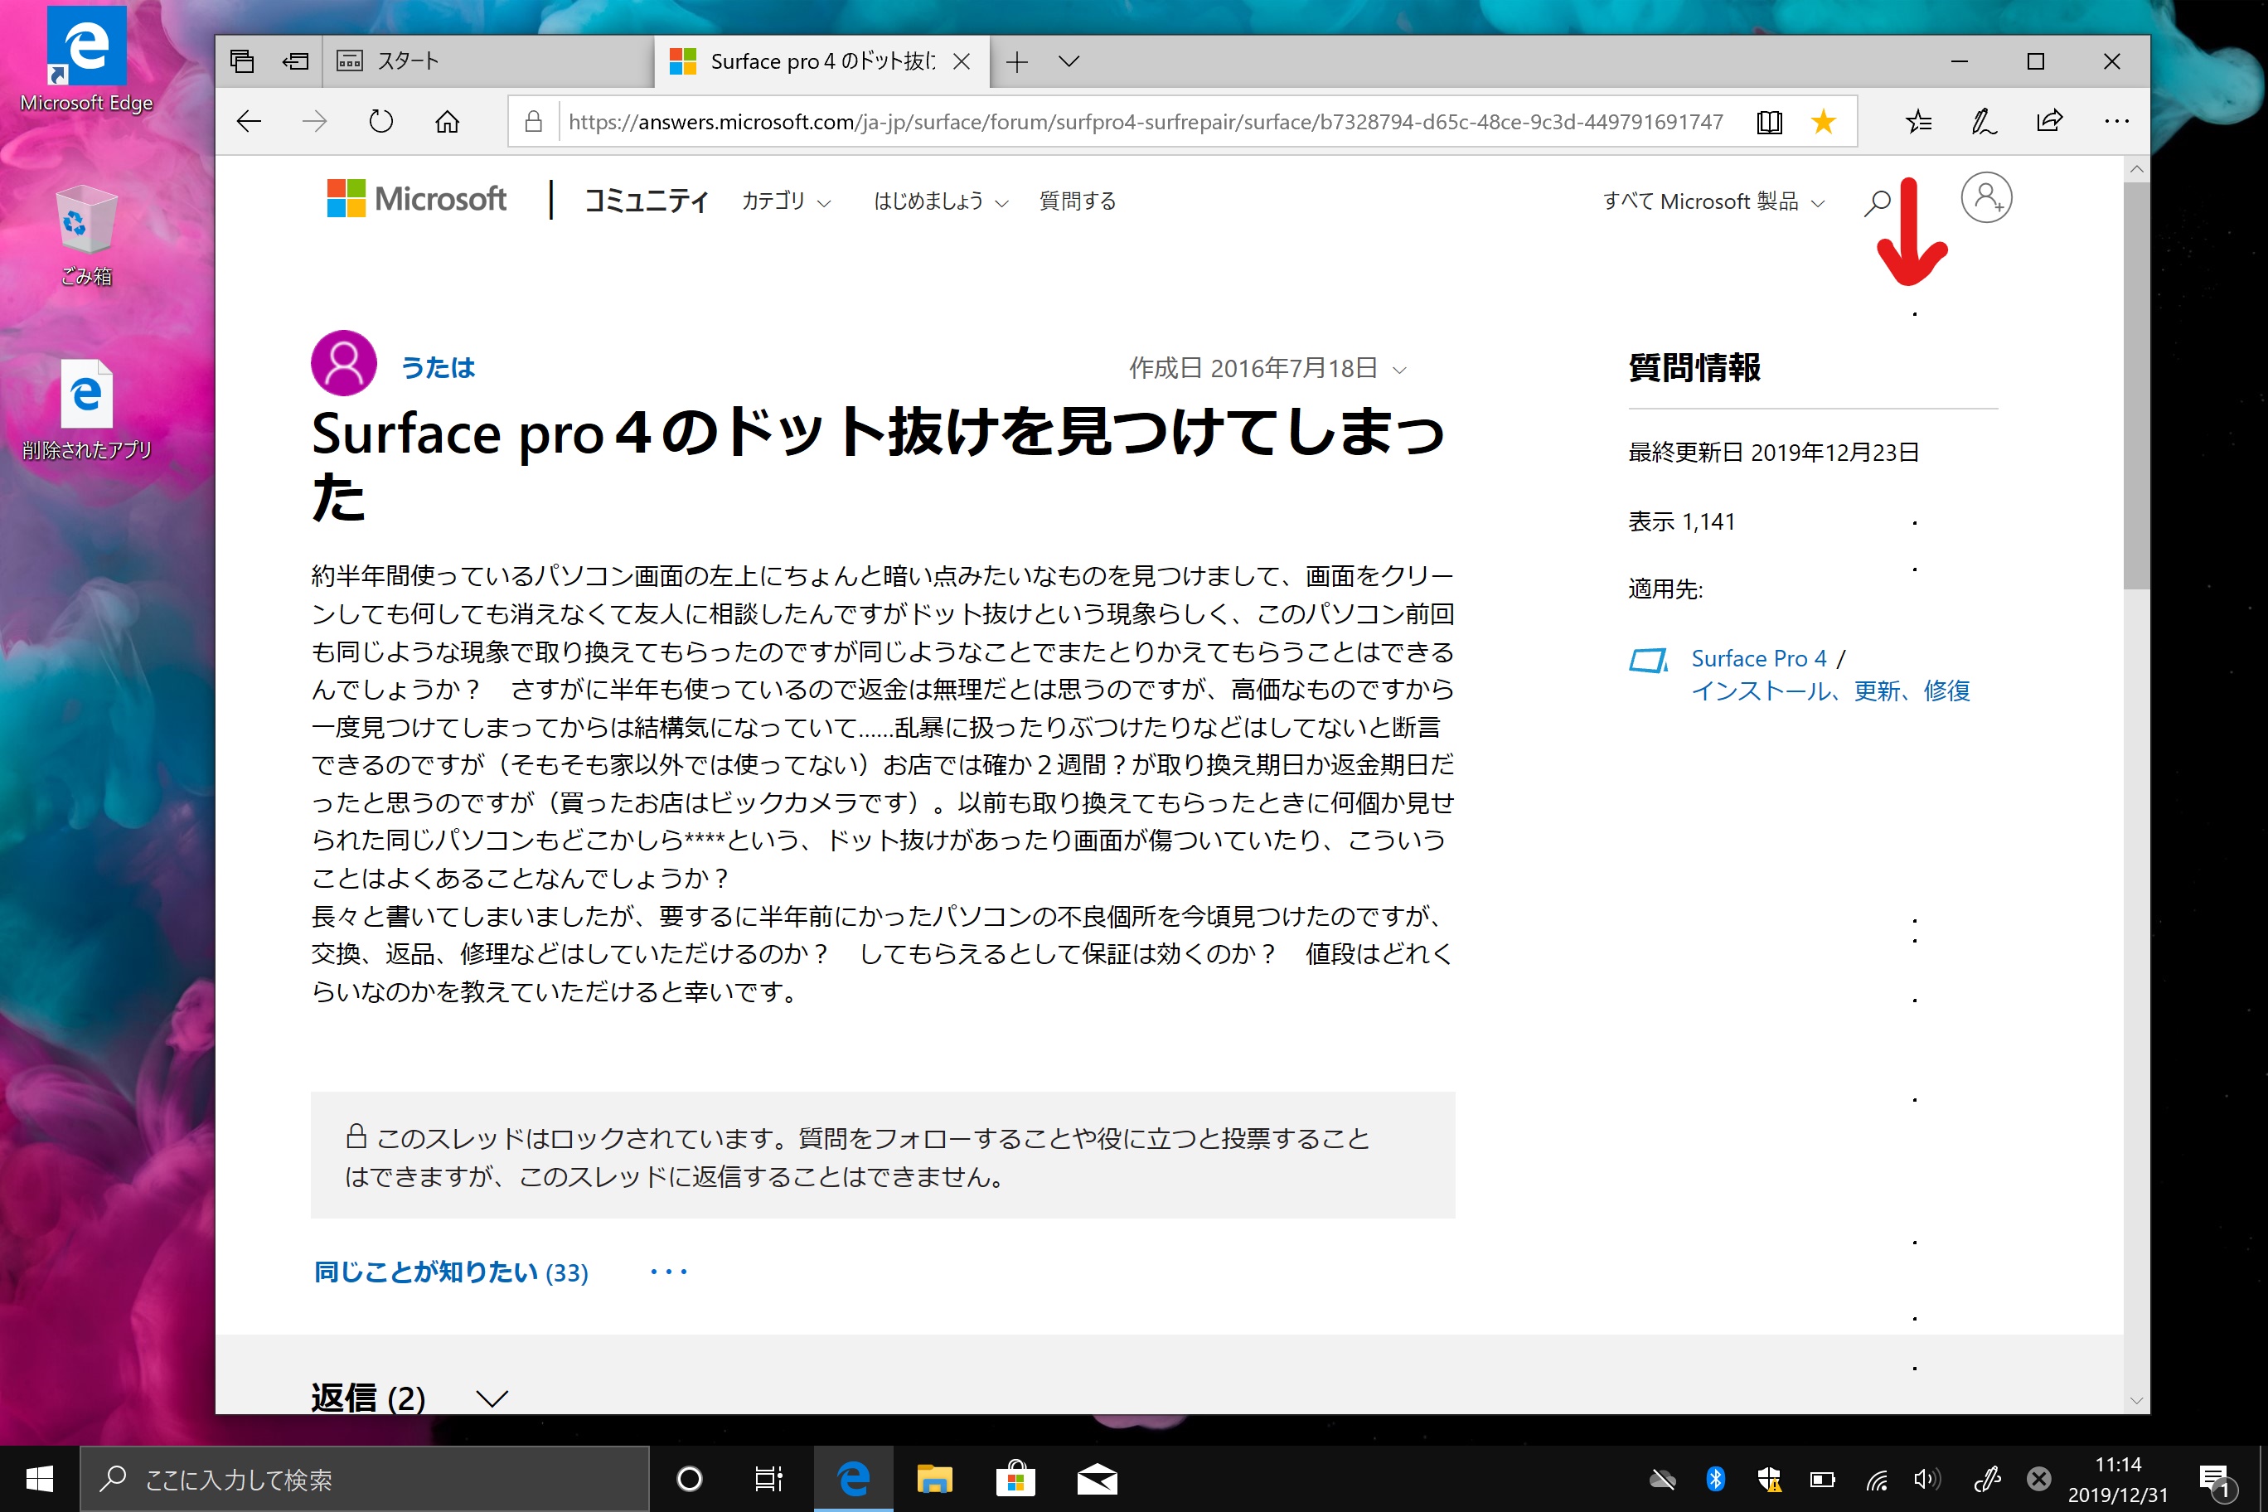2268x1512 pixels.
Task: Open インストール、更新、修復 link
Action: (1830, 691)
